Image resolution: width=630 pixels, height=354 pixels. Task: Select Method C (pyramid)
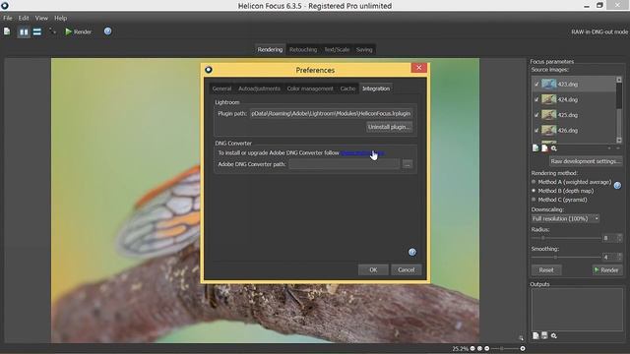coord(559,200)
